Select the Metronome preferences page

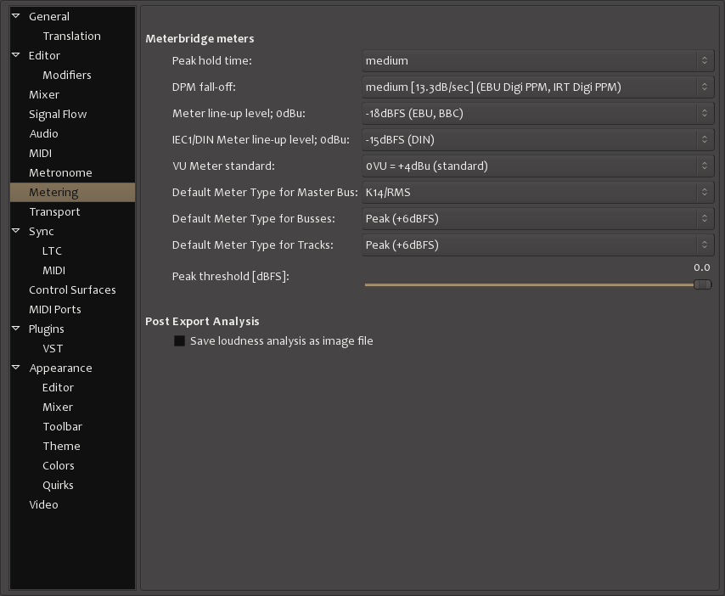[x=60, y=172]
